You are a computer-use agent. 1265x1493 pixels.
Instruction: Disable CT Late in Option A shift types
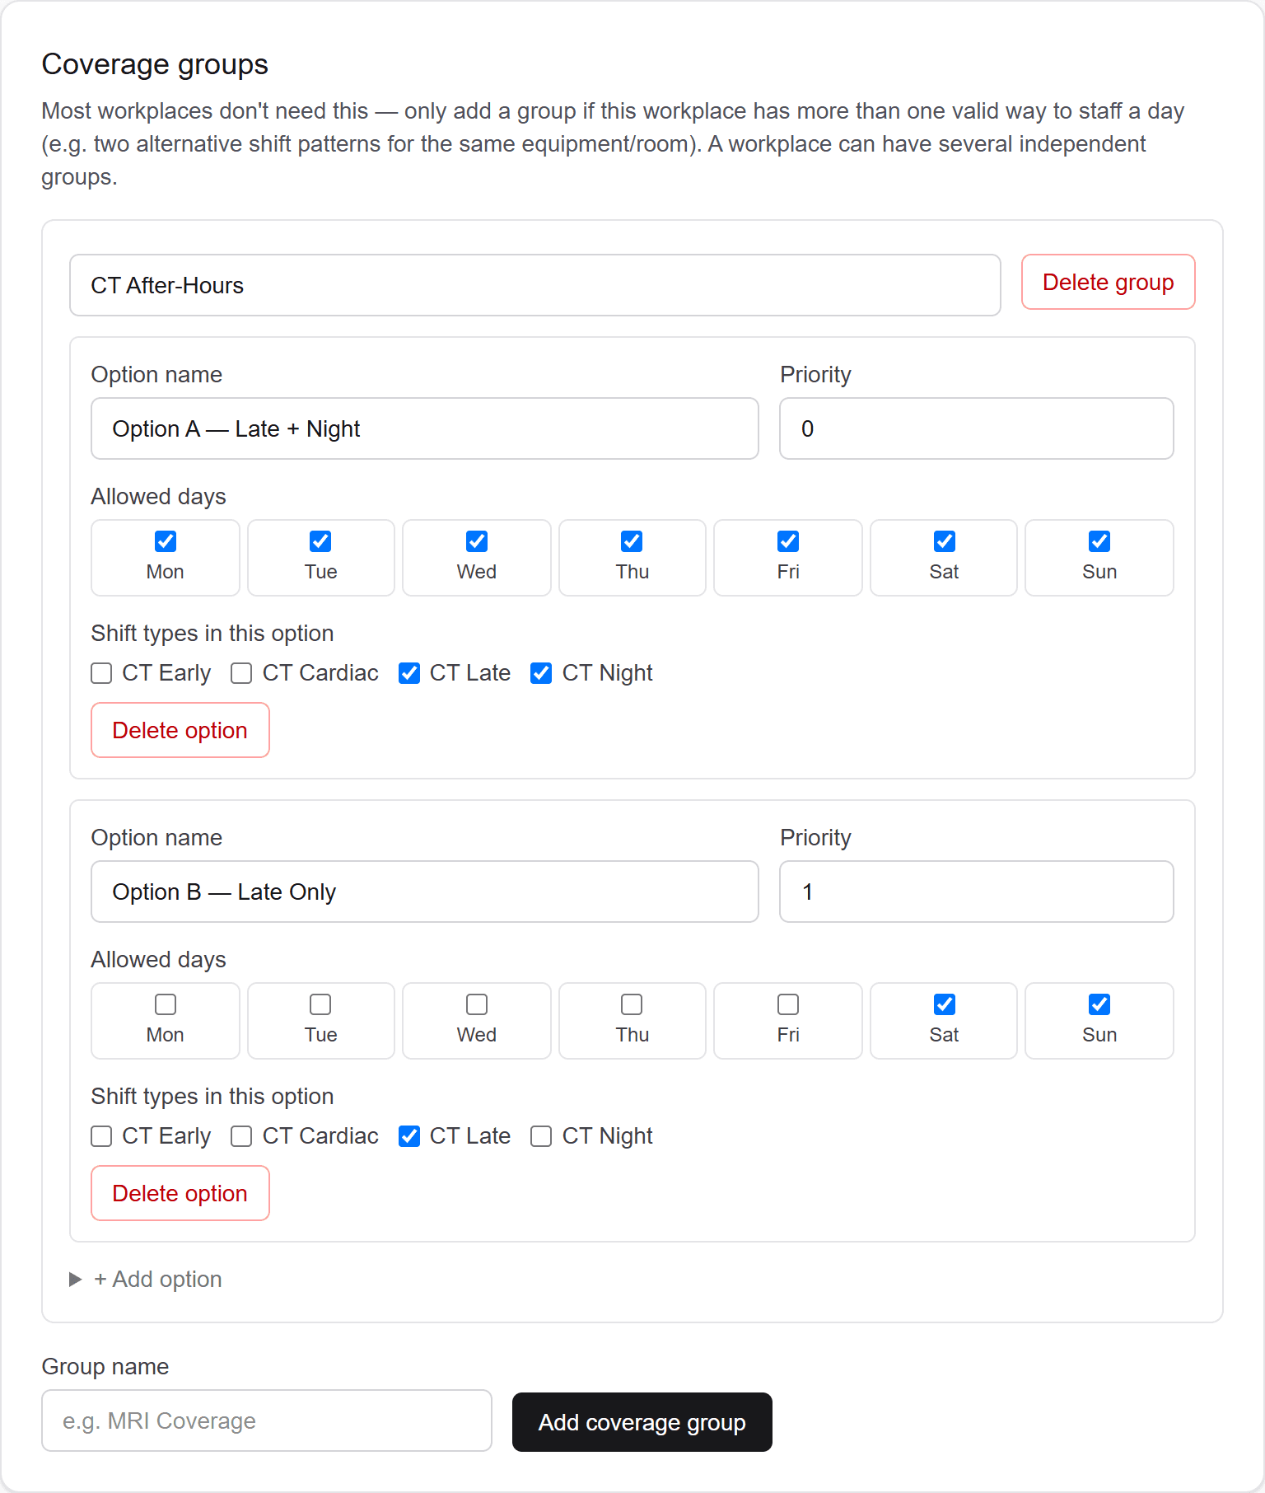[409, 673]
